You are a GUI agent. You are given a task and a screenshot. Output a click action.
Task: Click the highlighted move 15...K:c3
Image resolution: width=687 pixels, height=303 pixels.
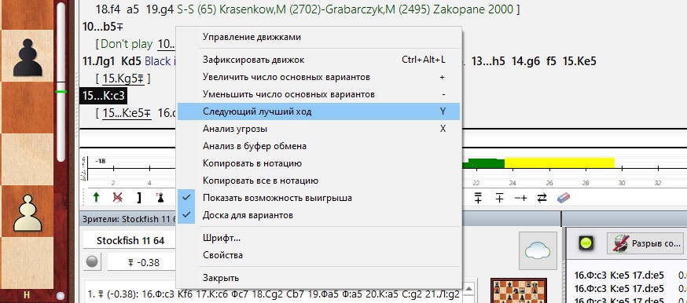104,96
